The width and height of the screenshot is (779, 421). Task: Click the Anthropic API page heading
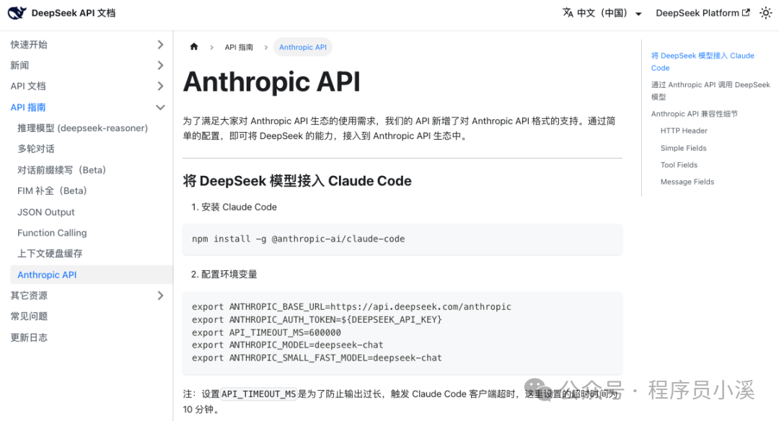tap(271, 82)
